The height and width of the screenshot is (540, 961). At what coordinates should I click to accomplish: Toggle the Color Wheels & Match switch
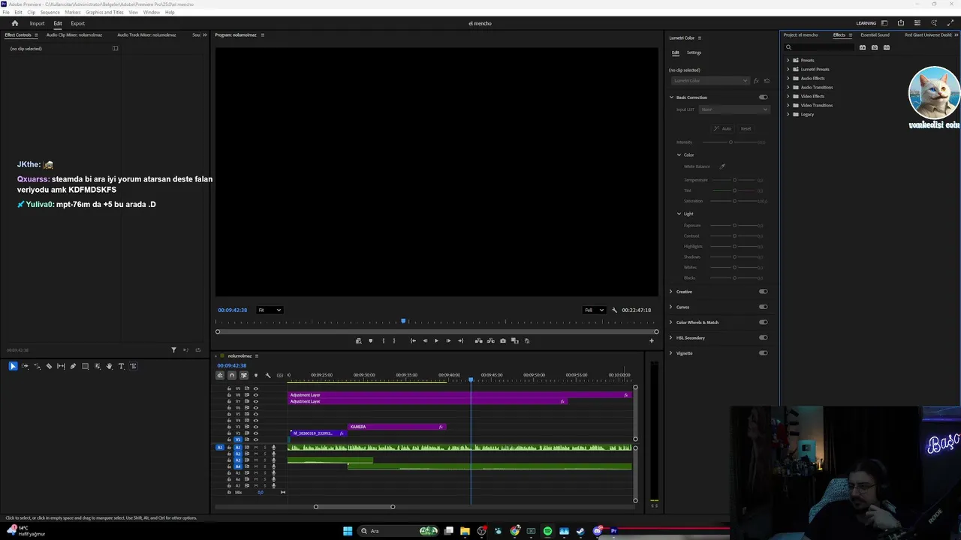point(764,322)
